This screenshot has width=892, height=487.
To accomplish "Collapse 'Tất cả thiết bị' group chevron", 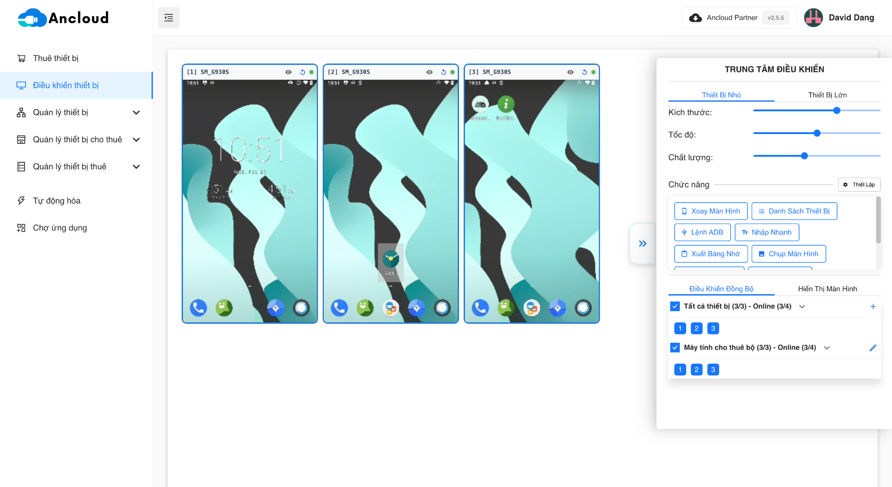I will tap(802, 307).
